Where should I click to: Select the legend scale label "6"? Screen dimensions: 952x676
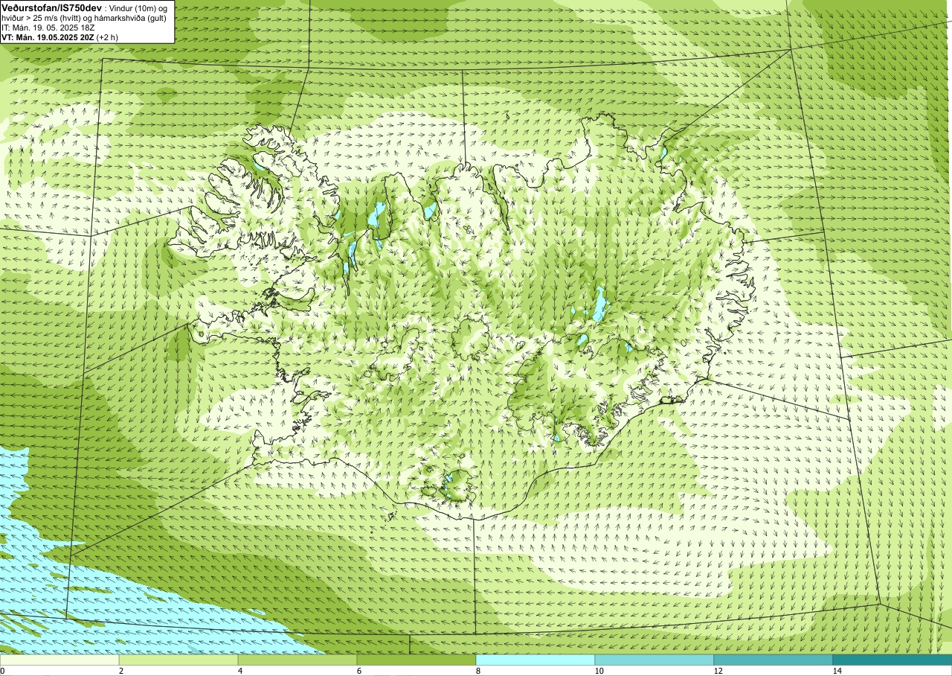pos(358,671)
